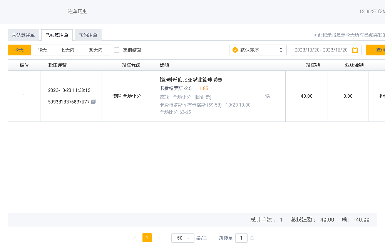This screenshot has width=385, height=250.
Task: Click the 输 result label in row
Action: [x=268, y=96]
